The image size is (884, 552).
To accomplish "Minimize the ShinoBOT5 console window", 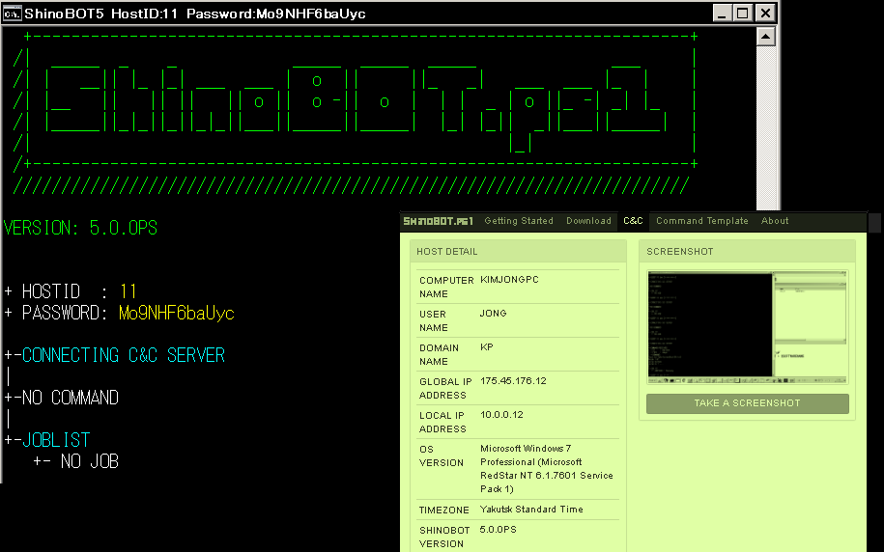I will coord(723,13).
